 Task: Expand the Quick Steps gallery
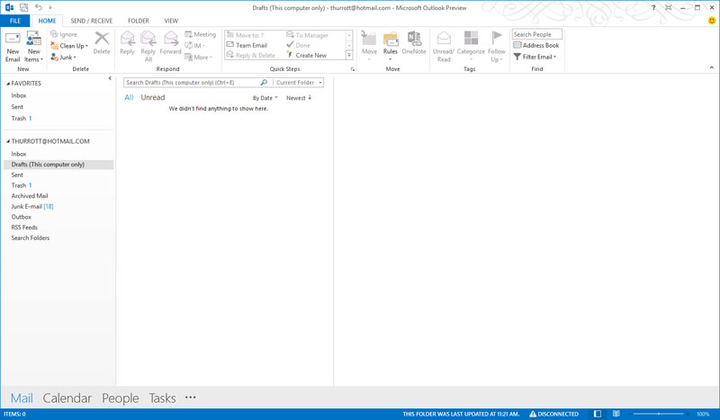[x=349, y=55]
